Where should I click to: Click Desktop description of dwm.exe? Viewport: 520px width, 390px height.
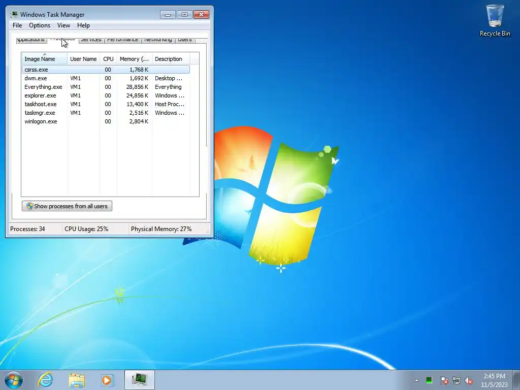(x=169, y=78)
